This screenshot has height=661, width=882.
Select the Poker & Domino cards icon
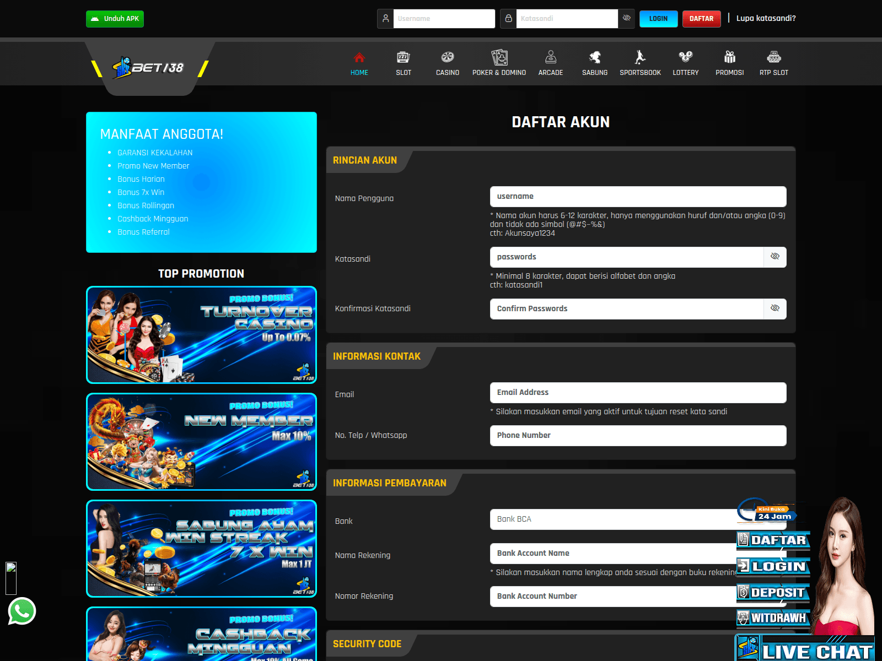(499, 57)
